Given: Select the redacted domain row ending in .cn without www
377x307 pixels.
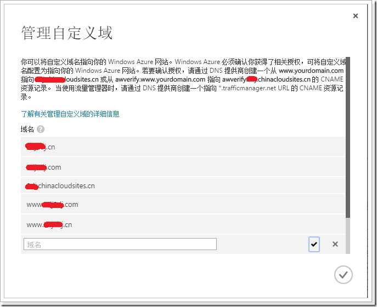Looking at the screenshot, I should [x=183, y=147].
